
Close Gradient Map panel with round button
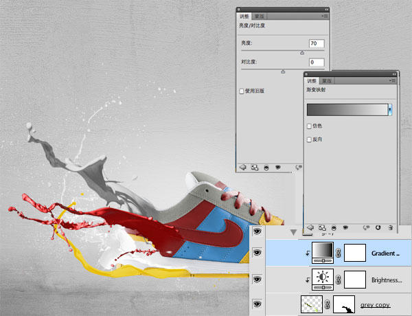[306, 74]
